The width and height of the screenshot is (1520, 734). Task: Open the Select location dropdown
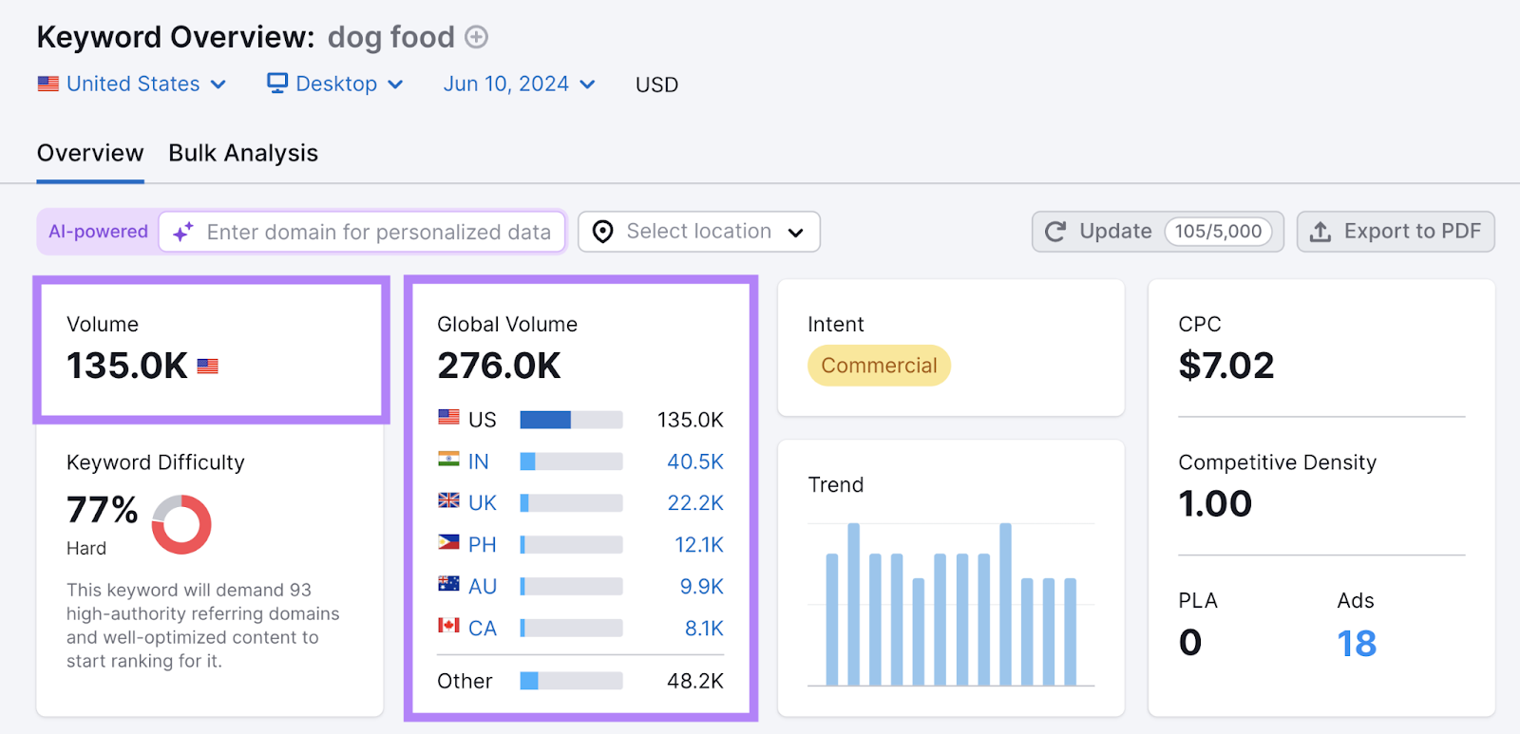[699, 232]
